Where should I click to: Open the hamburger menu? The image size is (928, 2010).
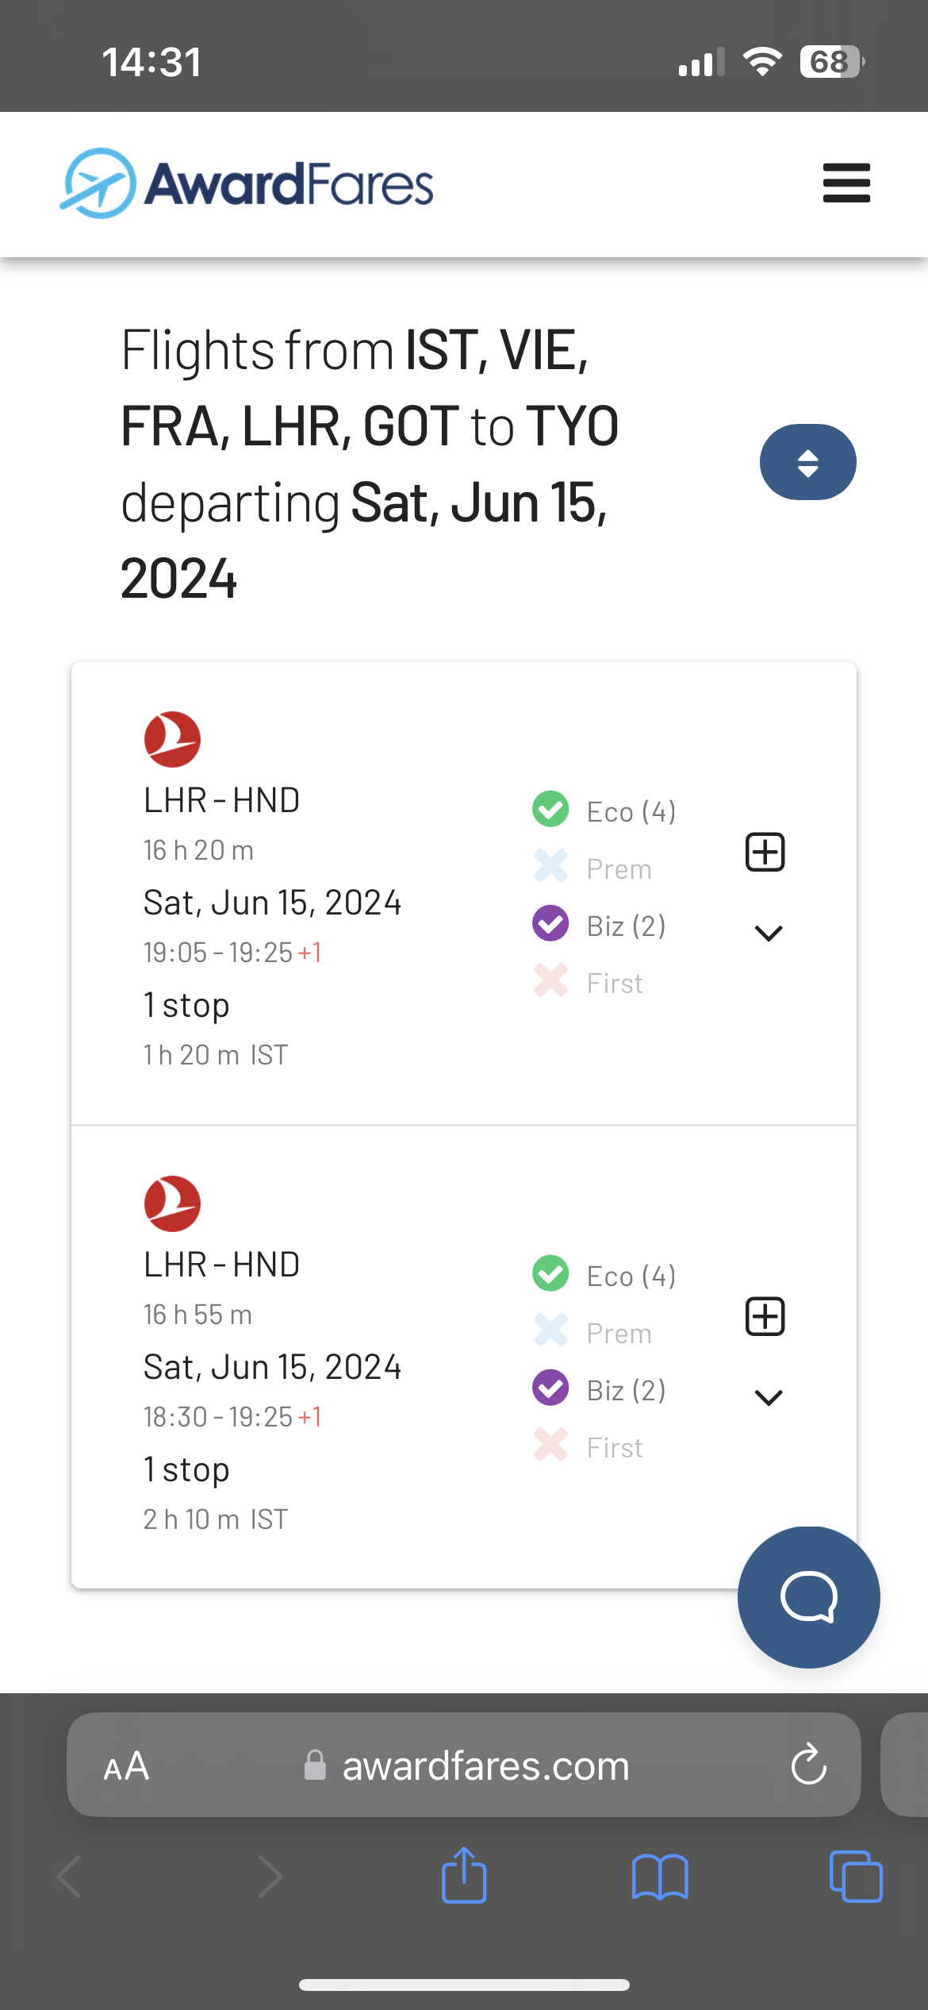click(x=846, y=183)
